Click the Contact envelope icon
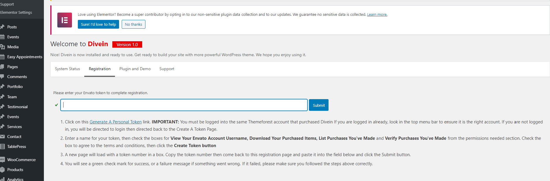 (x=2, y=137)
